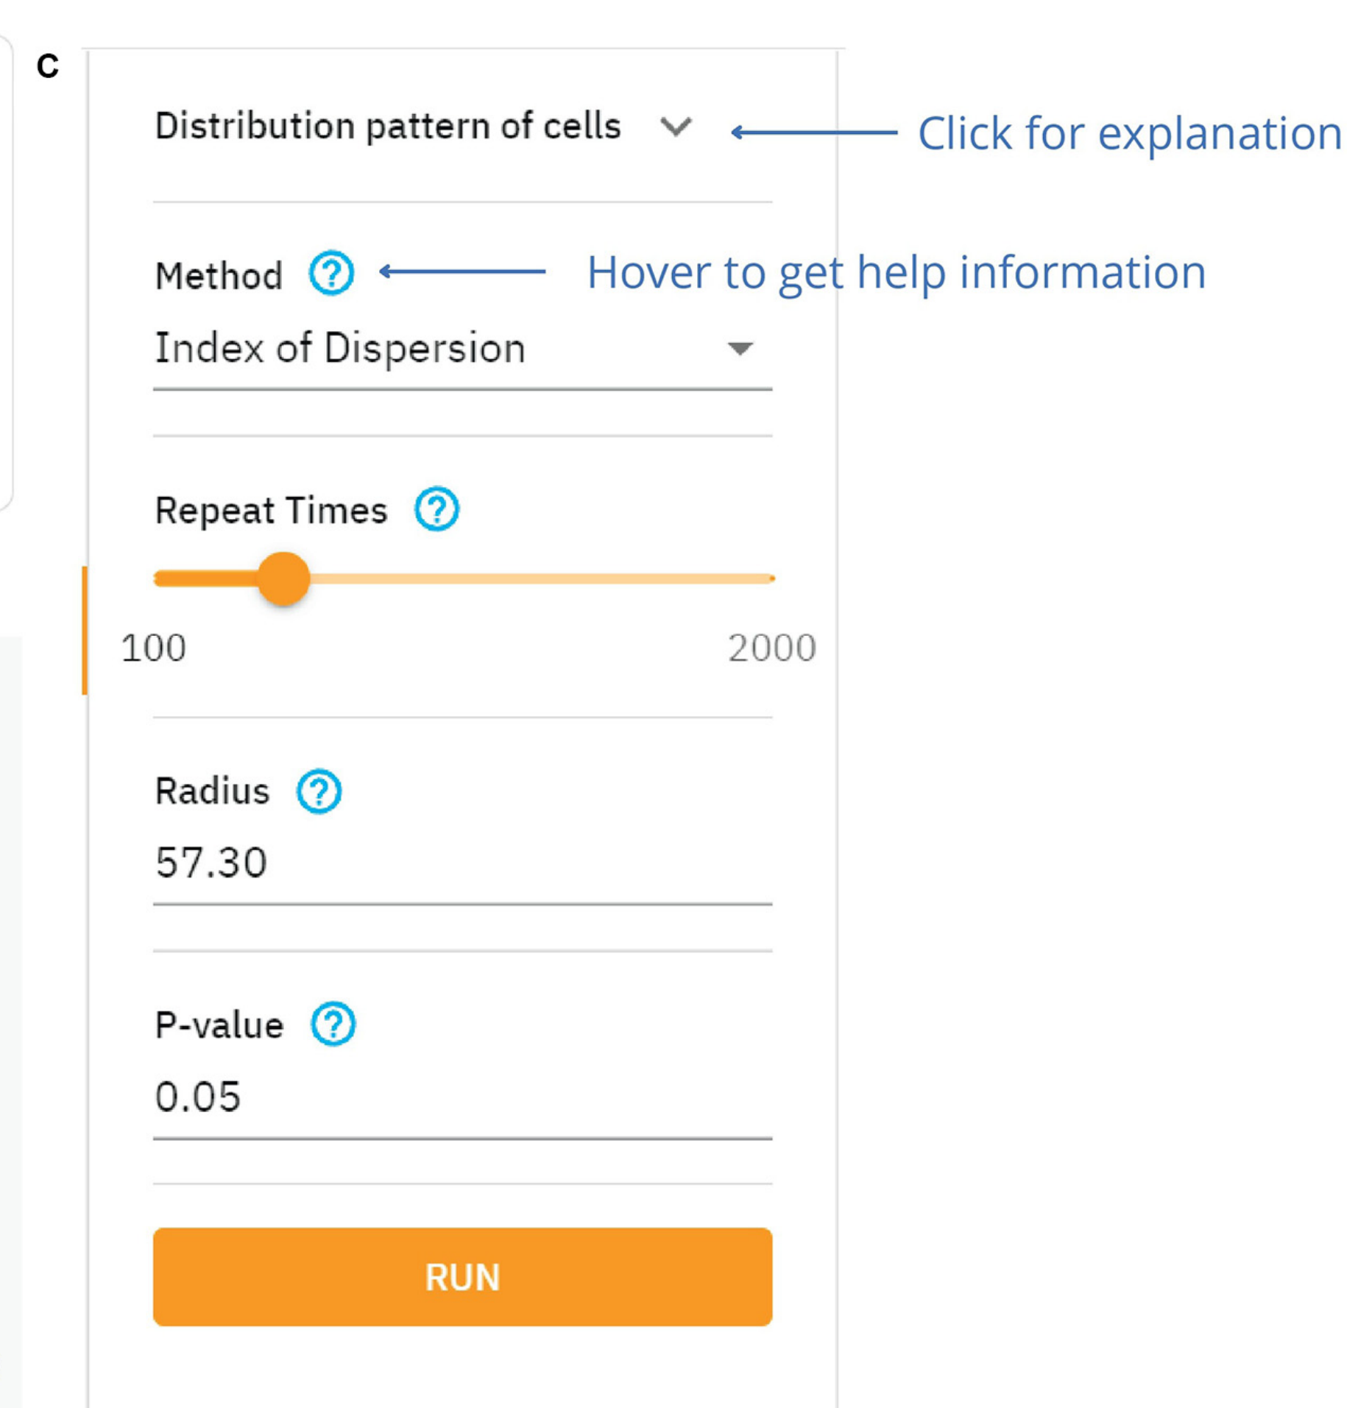This screenshot has height=1408, width=1372.
Task: Click the Repeat Times label text
Action: (x=271, y=510)
